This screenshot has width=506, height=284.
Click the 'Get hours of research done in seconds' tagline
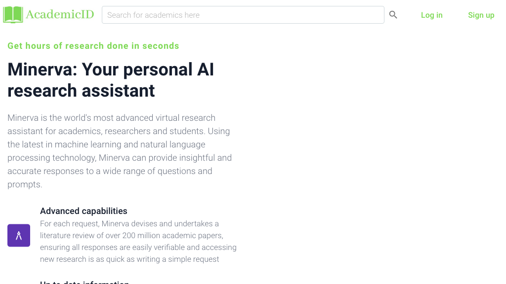point(93,45)
